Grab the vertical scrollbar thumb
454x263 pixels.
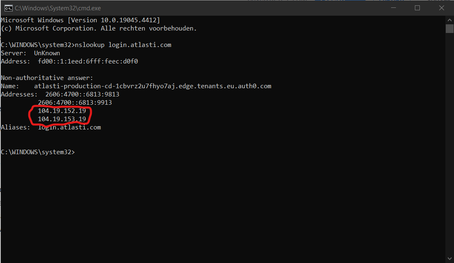click(x=449, y=29)
